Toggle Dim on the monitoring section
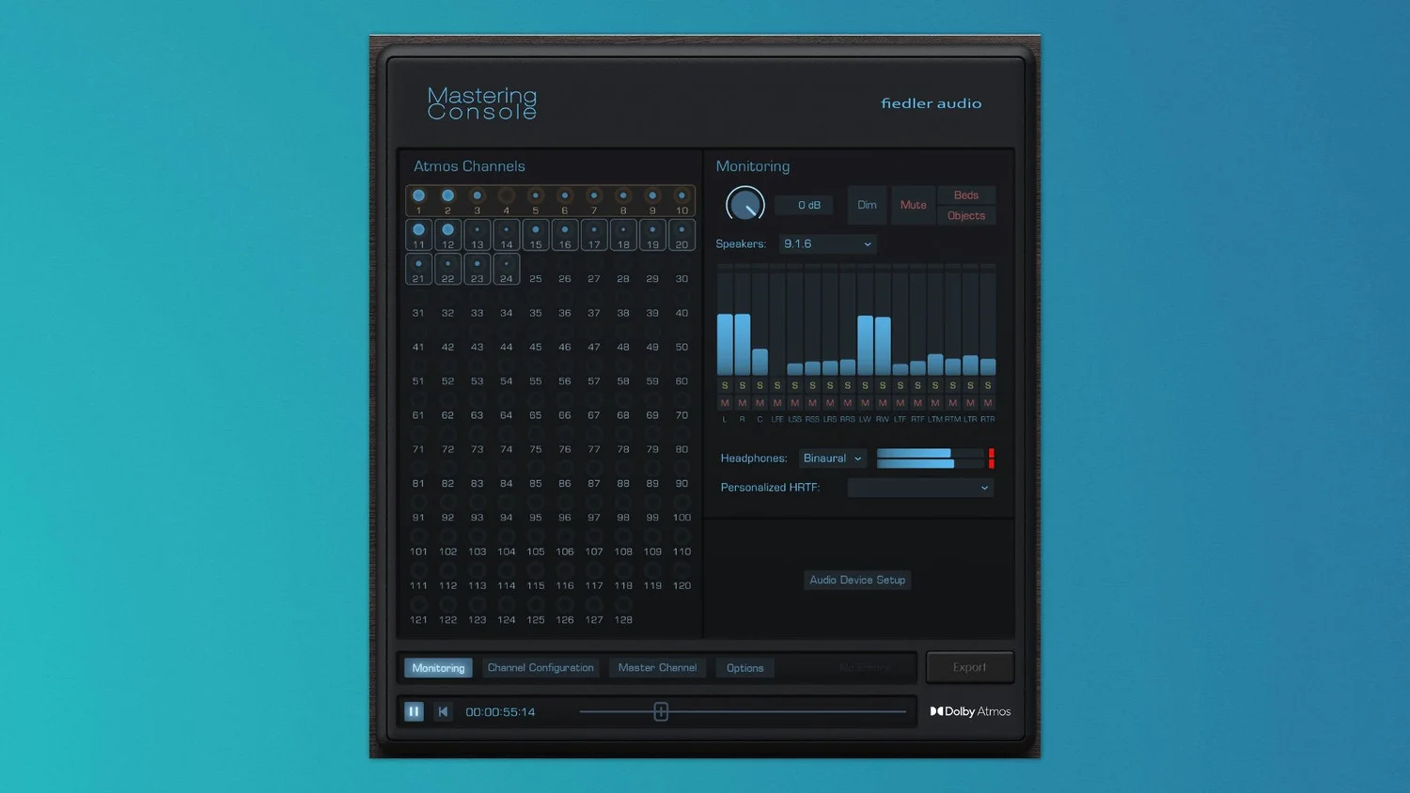Screen dimensions: 1410x793 click(867, 205)
